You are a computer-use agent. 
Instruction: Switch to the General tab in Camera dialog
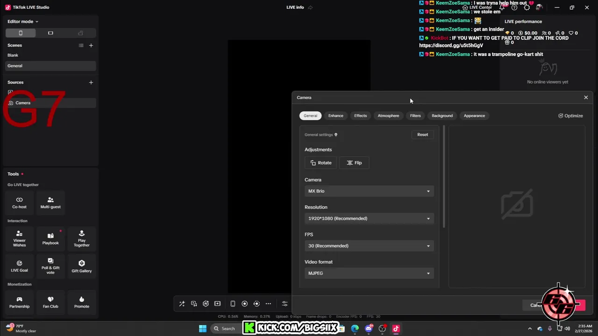click(310, 116)
